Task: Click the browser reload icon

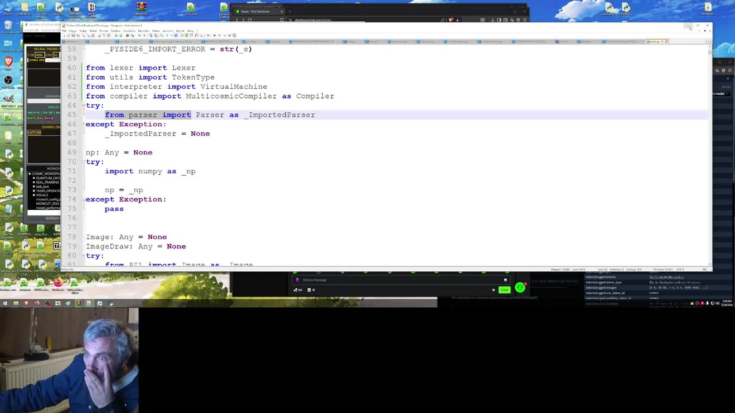Action: [250, 20]
